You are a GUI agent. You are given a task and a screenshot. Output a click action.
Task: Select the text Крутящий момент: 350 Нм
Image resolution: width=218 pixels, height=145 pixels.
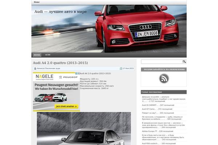tap(93, 81)
